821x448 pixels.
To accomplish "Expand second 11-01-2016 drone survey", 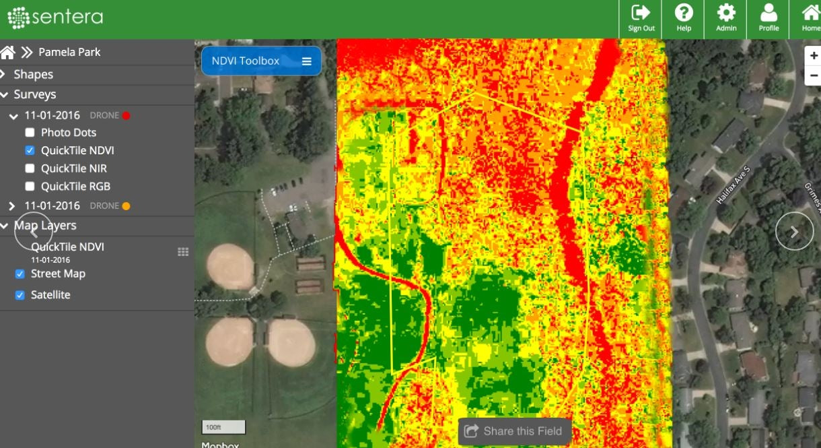I will pyautogui.click(x=12, y=206).
